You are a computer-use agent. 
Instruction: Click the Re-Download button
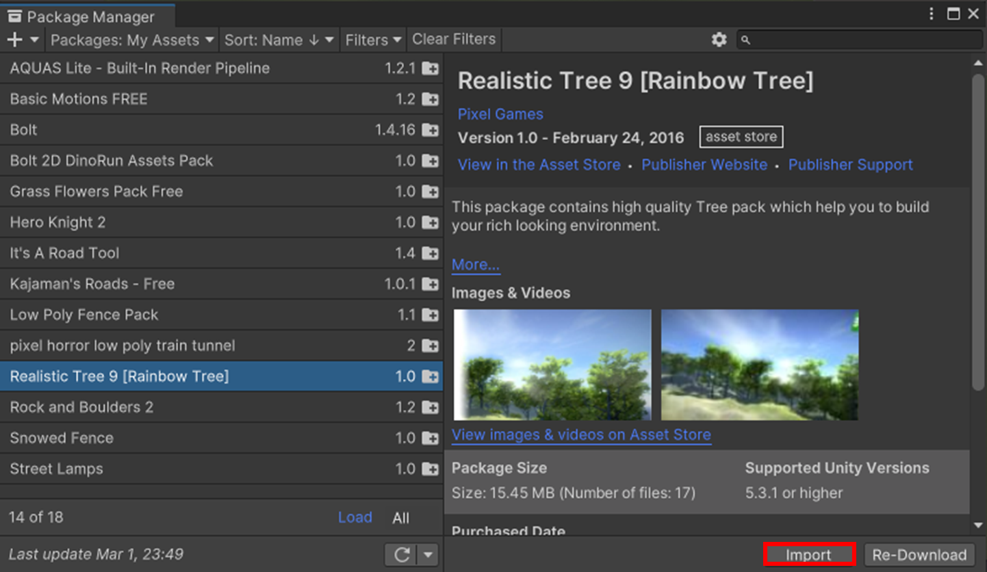click(x=919, y=555)
